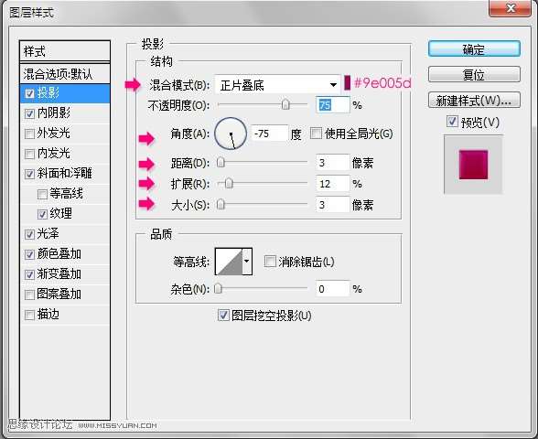Image resolution: width=538 pixels, height=439 pixels.
Task: Open the 颜色叠加 settings page
Action: tap(59, 254)
